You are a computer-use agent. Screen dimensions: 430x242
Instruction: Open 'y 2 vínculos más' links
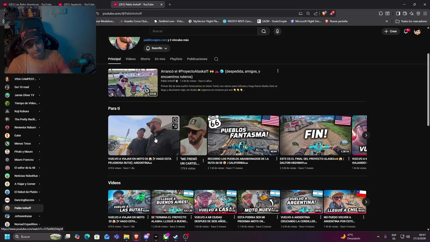click(x=178, y=40)
